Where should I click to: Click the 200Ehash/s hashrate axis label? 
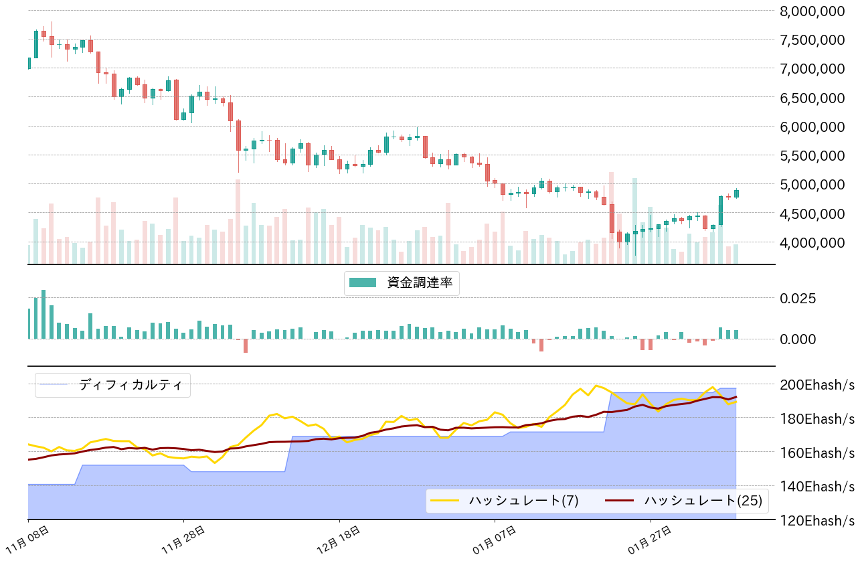[x=817, y=385]
